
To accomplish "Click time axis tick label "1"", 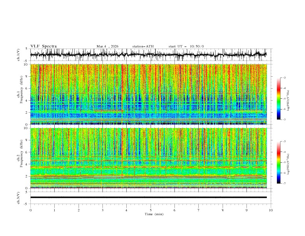I will coord(54,210).
